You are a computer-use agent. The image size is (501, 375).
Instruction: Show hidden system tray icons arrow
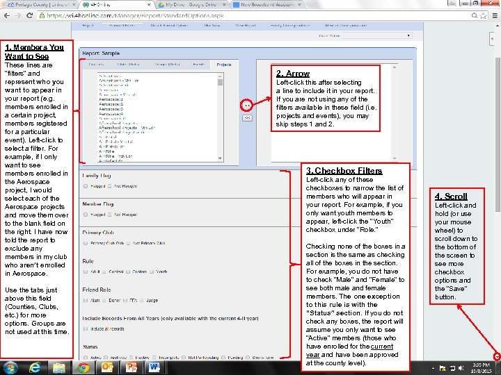433,368
